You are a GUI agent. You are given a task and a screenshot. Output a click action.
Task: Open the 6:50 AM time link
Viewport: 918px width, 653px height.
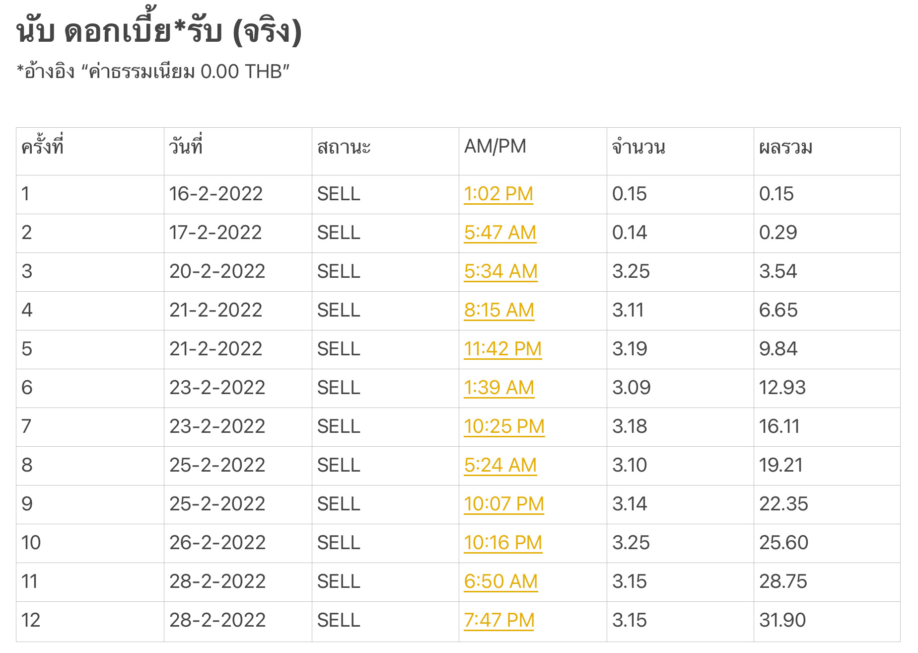click(x=500, y=581)
